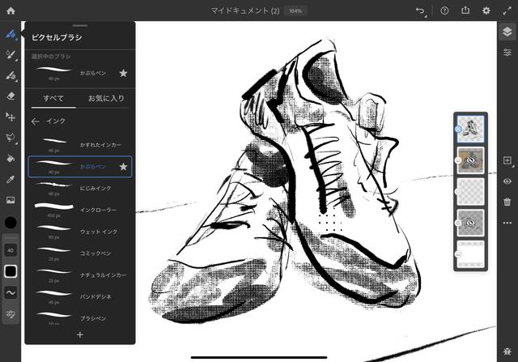Go to the home screen
518x362 pixels.
pos(11,11)
